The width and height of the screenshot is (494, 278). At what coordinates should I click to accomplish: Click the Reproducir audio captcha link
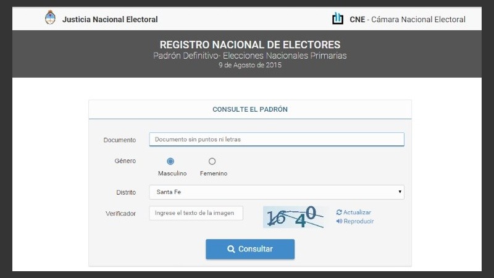(358, 221)
